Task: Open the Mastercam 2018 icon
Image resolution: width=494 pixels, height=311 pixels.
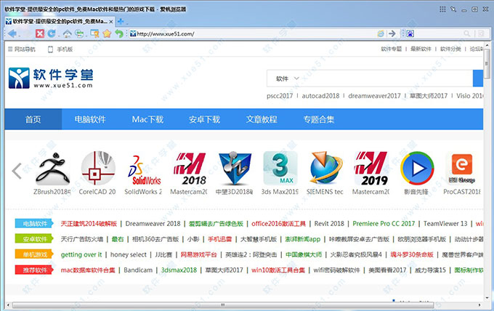Action: pos(190,169)
